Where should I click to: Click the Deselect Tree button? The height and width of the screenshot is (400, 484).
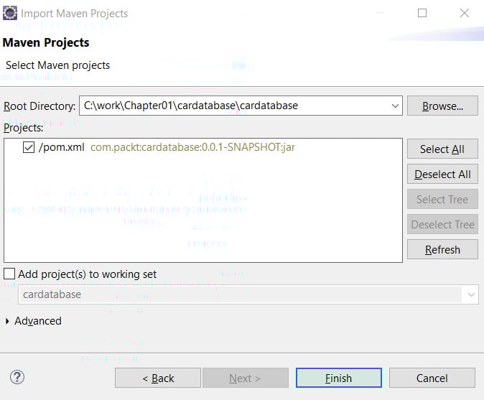coord(442,224)
